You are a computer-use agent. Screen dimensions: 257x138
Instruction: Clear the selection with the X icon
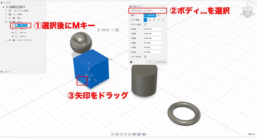(x=158, y=15)
